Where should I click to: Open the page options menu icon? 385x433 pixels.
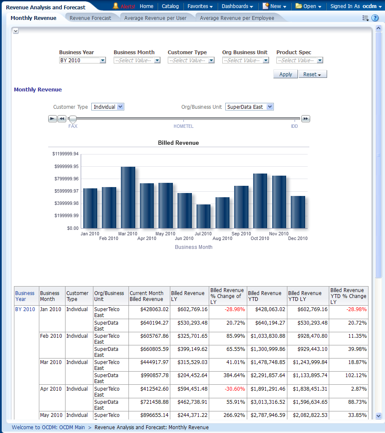366,18
